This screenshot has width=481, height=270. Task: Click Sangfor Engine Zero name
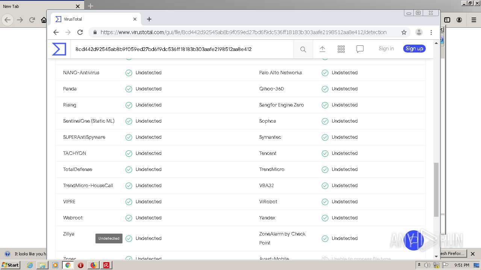pos(281,105)
